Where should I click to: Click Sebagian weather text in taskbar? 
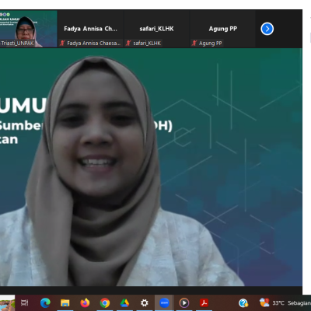(x=299, y=302)
